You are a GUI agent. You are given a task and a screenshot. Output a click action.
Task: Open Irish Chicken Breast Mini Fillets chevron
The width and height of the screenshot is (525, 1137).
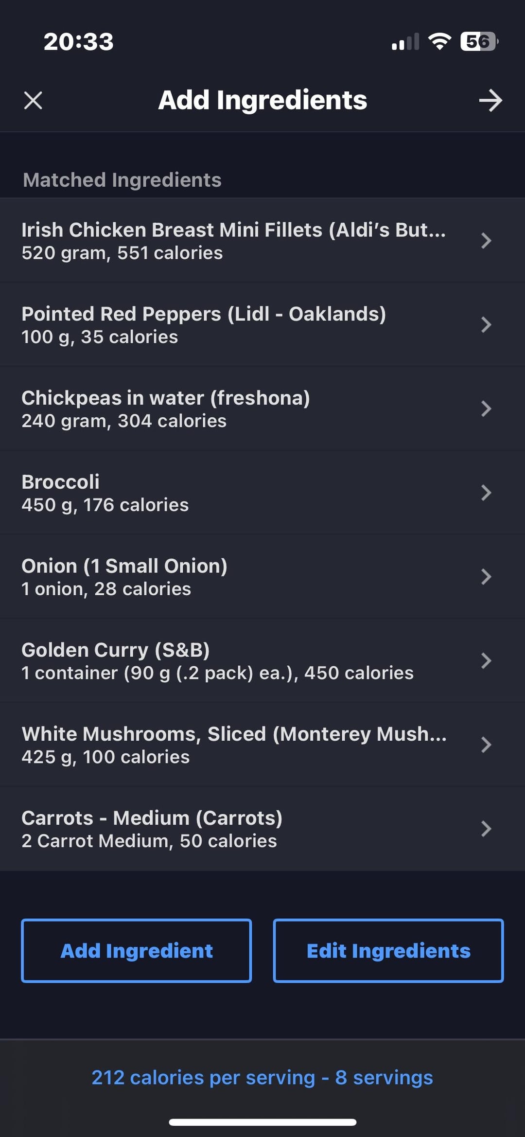(x=486, y=241)
